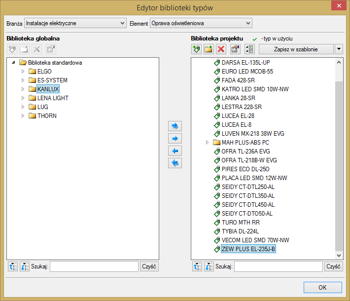Click folder icon of MAH PLUS-ABS PC
Image resolution: width=350 pixels, height=301 pixels.
tap(216, 142)
